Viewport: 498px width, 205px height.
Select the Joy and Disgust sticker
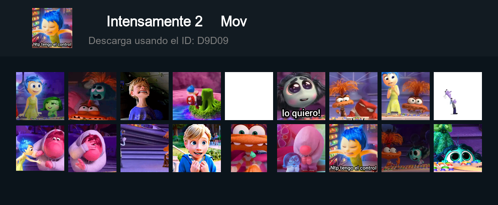pyautogui.click(x=40, y=96)
